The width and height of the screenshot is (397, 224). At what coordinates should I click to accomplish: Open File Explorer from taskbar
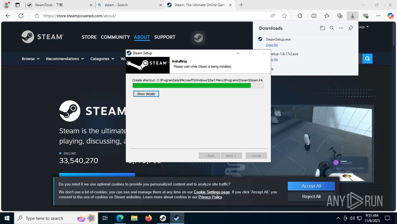coord(134,218)
